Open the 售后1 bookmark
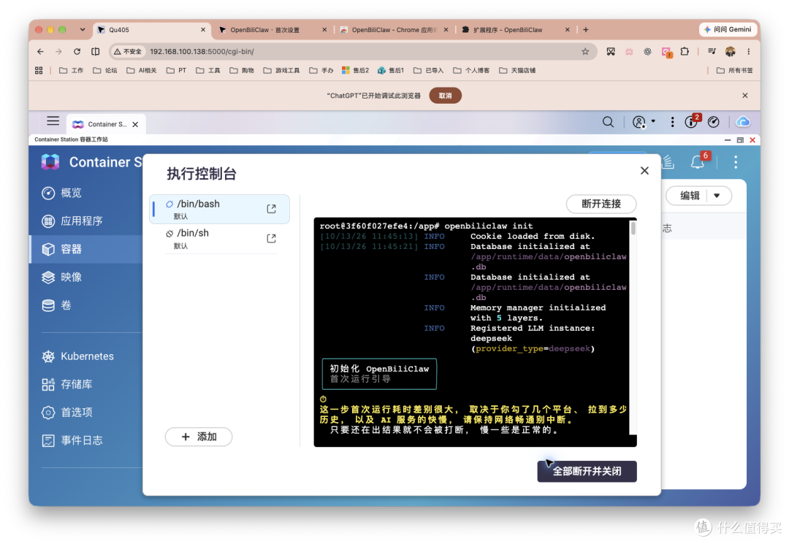 pos(390,70)
